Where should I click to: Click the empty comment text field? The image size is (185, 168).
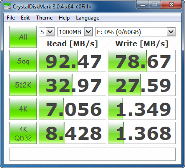click(92, 154)
